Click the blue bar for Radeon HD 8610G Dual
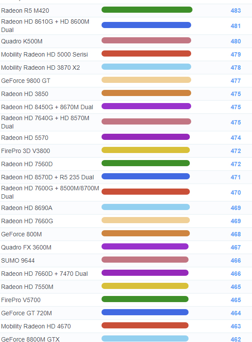The image size is (252, 342). (x=146, y=25)
